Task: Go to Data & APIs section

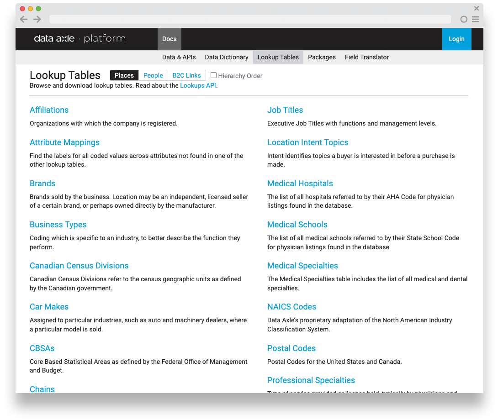Action: pyautogui.click(x=179, y=57)
